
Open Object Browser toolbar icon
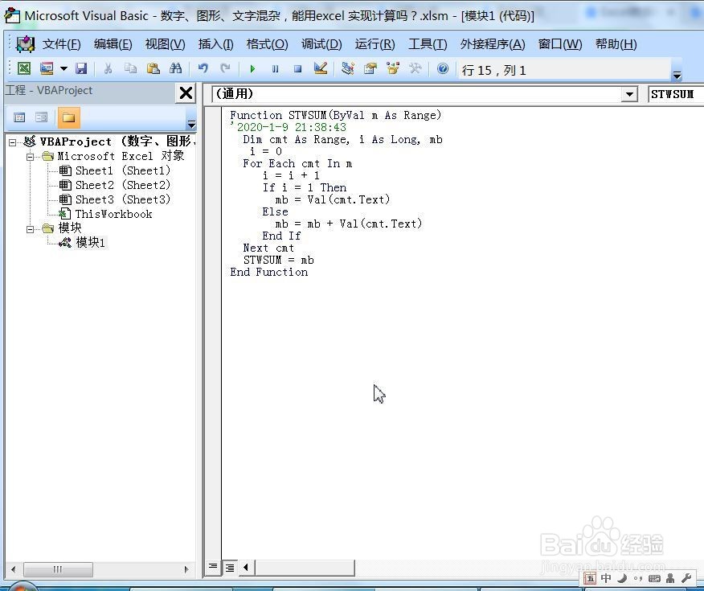393,68
